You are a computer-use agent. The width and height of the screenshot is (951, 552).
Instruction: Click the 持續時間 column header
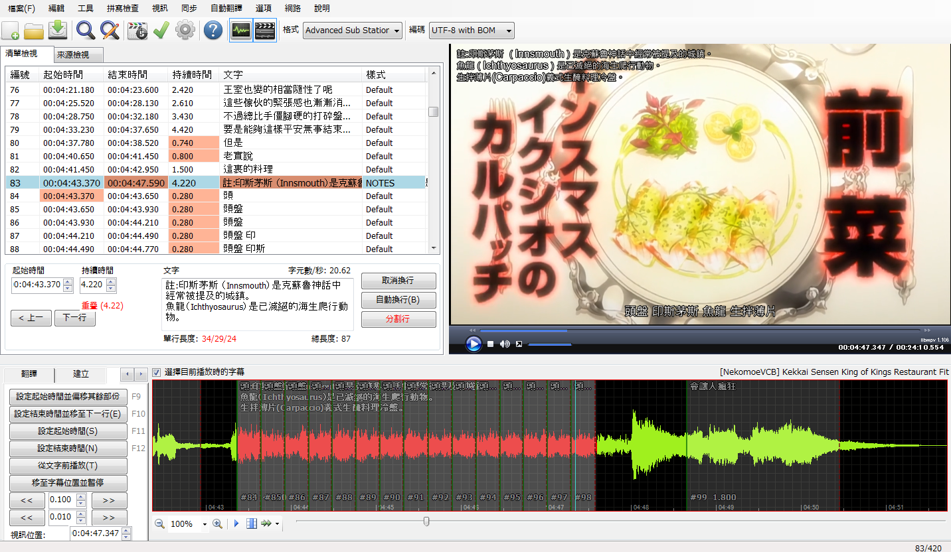click(x=193, y=75)
